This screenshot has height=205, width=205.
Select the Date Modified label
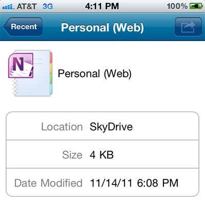coord(48,183)
